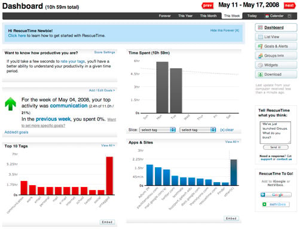The height and width of the screenshot is (230, 299).
Task: Clear the slice with '(x) clear'
Action: tap(227, 130)
